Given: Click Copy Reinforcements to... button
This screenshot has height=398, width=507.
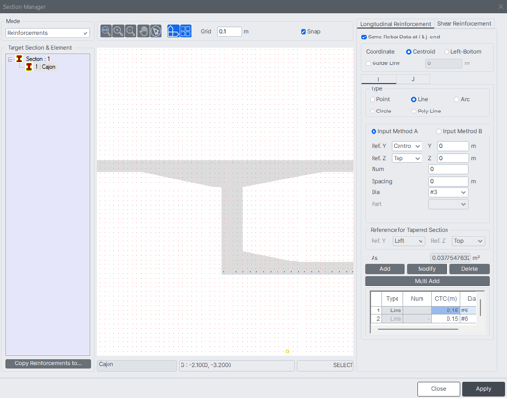Looking at the screenshot, I should point(48,363).
